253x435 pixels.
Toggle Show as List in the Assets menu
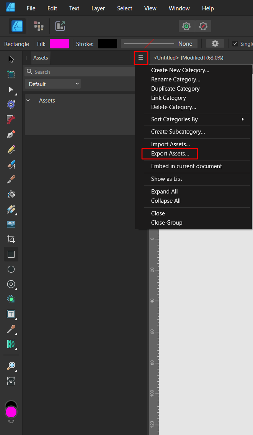tap(166, 179)
